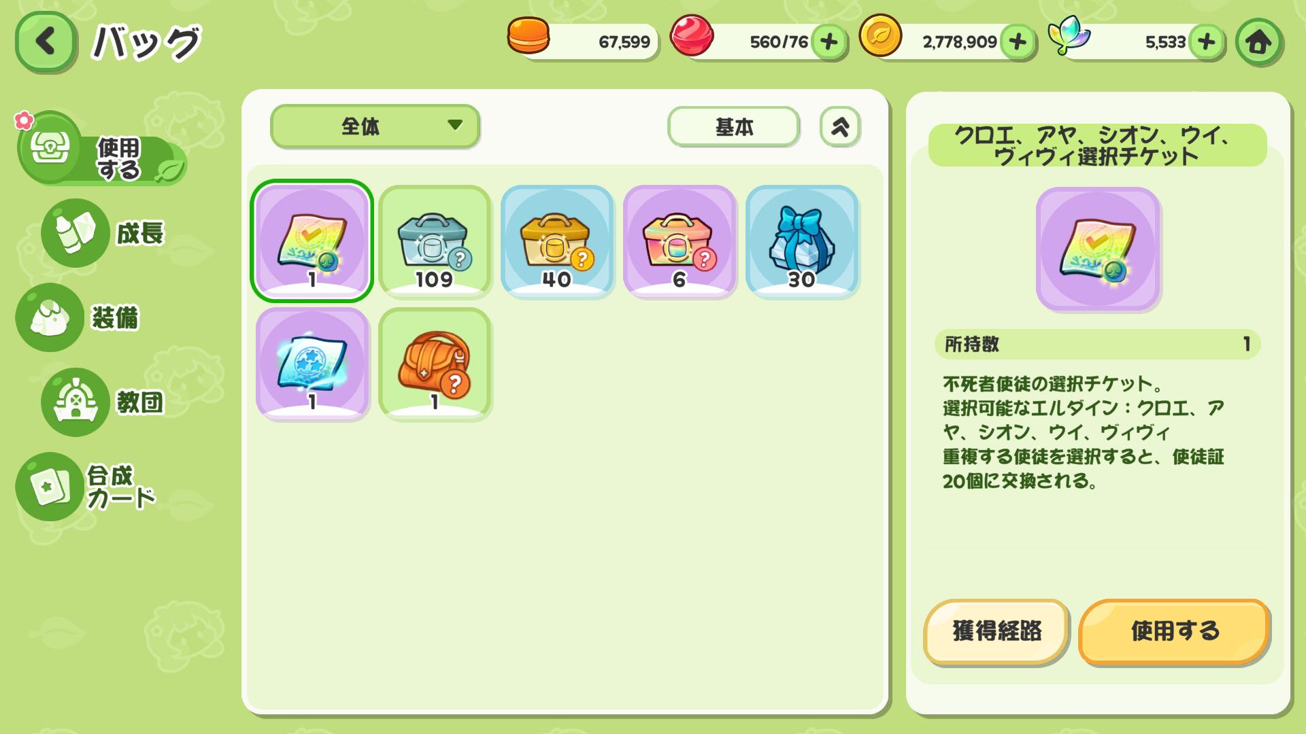Add crystal butterfly currency with plus
This screenshot has height=734, width=1306.
pos(1206,42)
